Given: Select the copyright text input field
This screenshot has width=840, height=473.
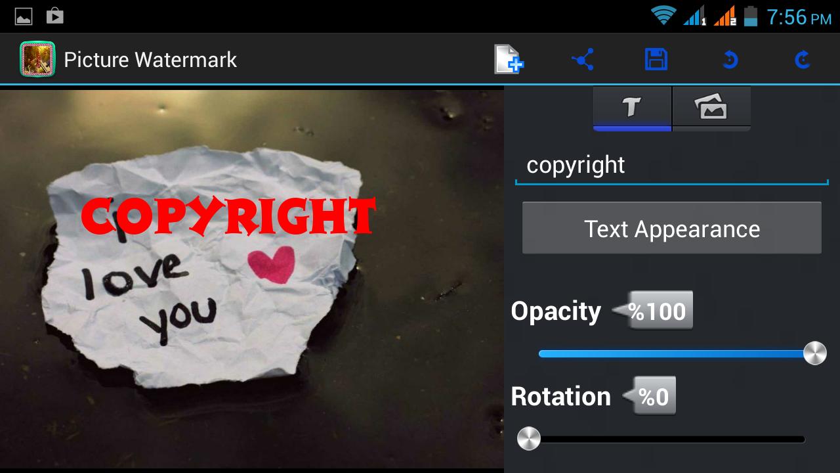Looking at the screenshot, I should (671, 165).
